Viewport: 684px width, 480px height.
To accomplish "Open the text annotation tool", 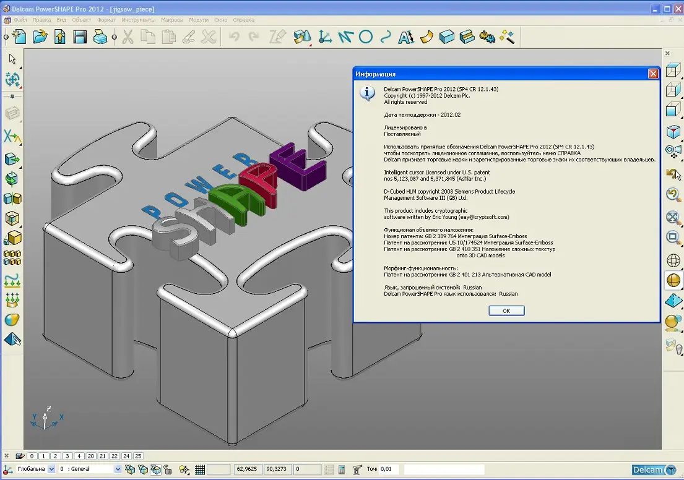I will [x=405, y=36].
